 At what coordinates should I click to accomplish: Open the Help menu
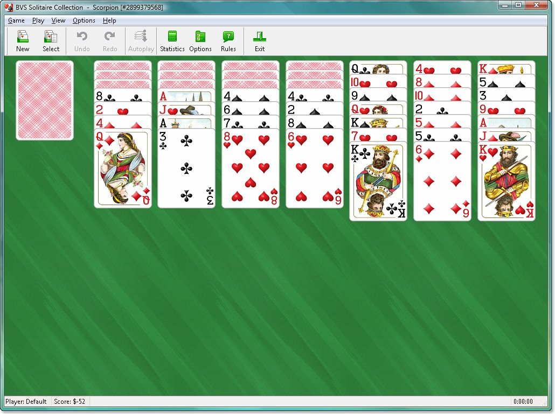pos(109,20)
